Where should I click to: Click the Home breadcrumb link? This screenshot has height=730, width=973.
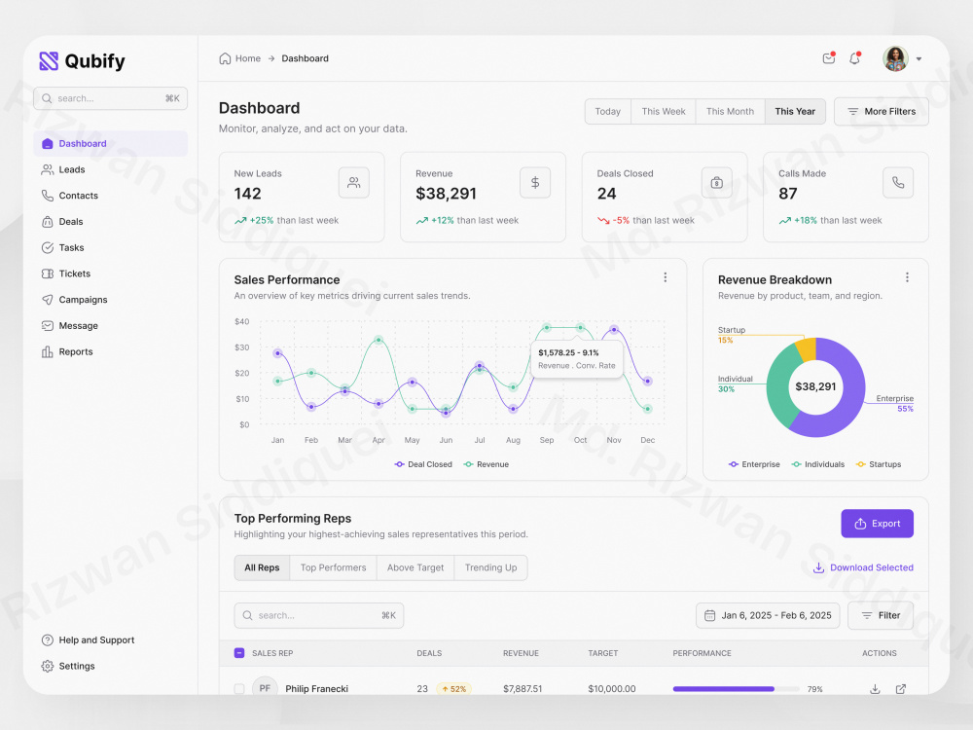240,58
